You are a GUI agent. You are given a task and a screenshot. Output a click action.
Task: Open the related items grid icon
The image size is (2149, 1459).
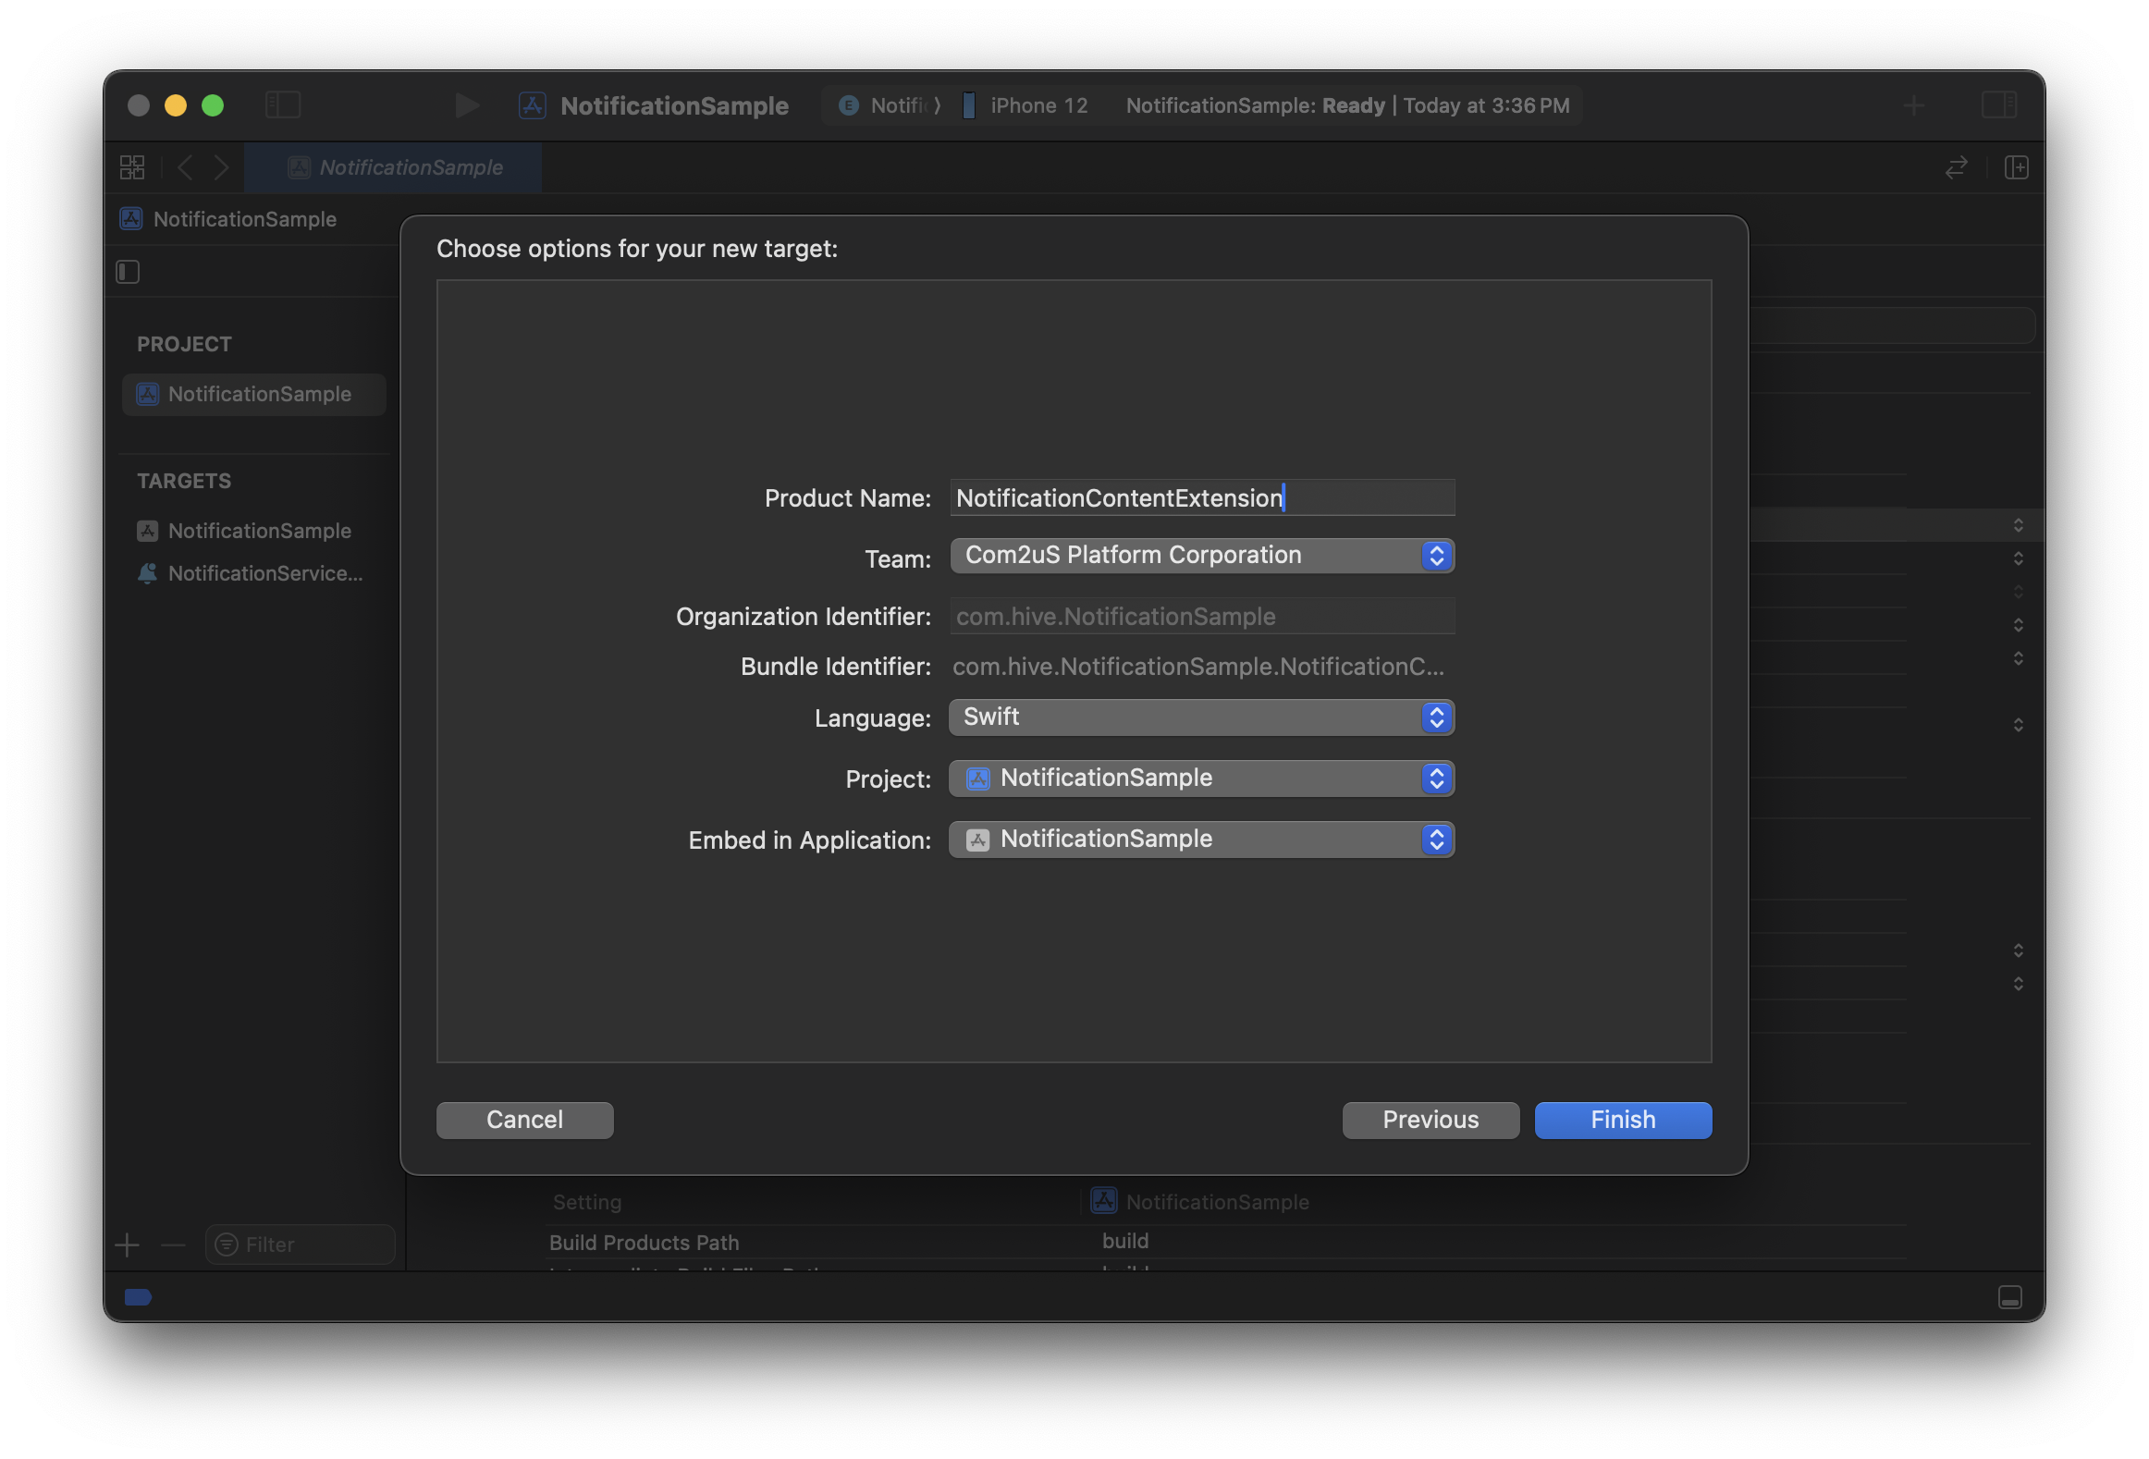pos(132,167)
